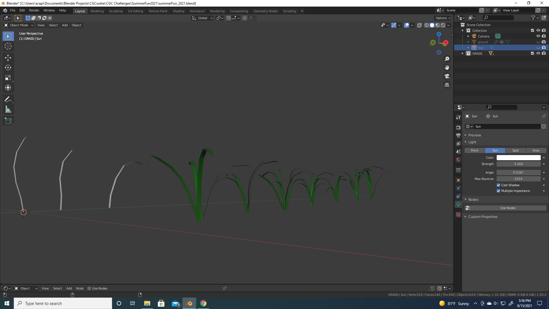
Task: Toggle camera view in viewport
Action: click(447, 76)
